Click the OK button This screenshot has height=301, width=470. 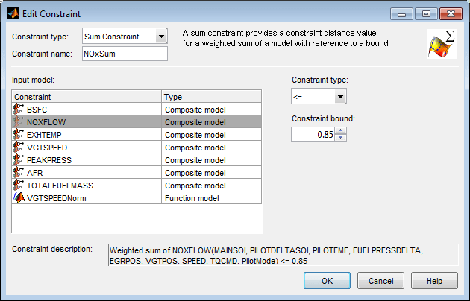pyautogui.click(x=327, y=281)
